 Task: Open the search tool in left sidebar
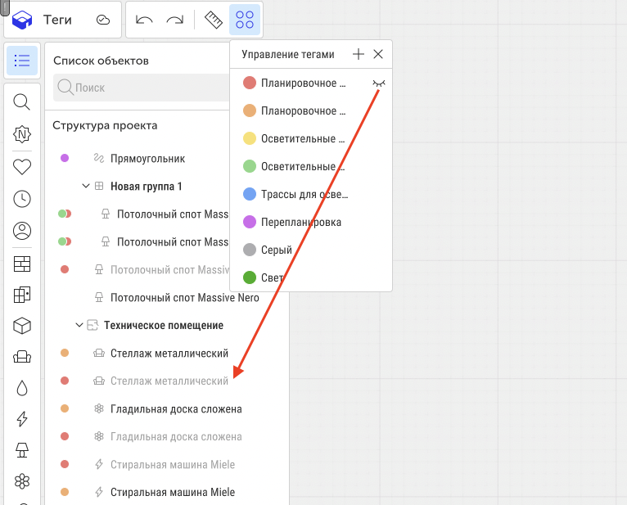click(x=22, y=101)
